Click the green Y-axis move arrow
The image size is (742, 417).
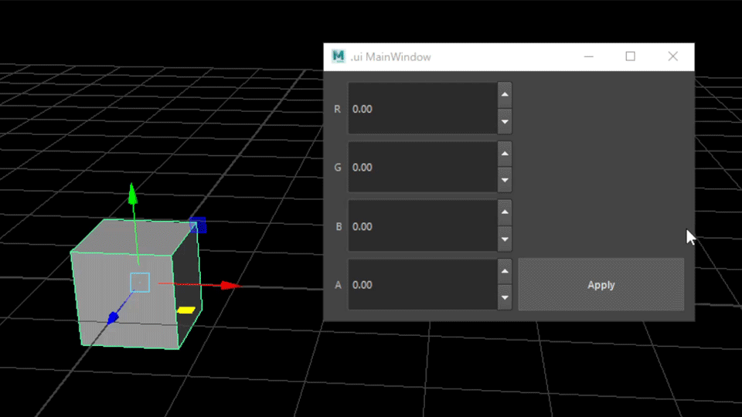[x=132, y=192]
